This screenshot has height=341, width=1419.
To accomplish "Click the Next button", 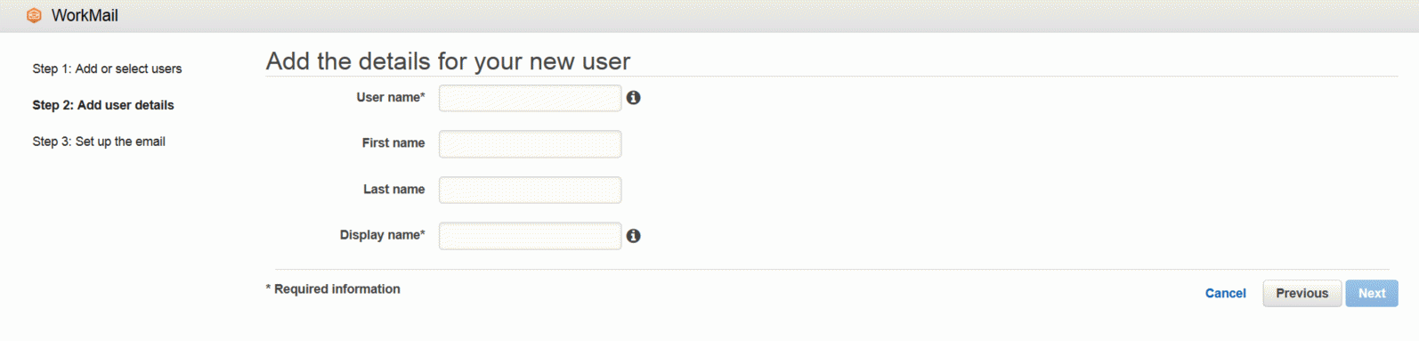I will (x=1371, y=293).
